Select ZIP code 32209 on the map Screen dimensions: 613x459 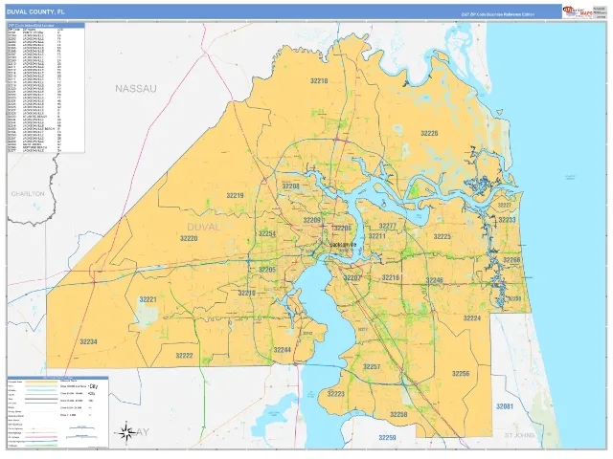coord(312,221)
